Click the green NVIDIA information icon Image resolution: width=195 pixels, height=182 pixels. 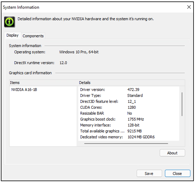pyautogui.click(x=9, y=22)
